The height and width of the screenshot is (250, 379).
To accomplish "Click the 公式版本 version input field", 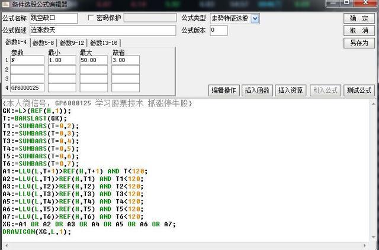I will pyautogui.click(x=219, y=30).
